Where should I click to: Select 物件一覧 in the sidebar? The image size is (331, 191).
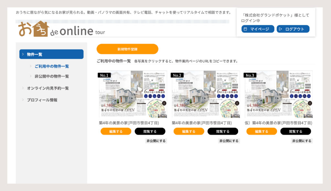(x=51, y=54)
